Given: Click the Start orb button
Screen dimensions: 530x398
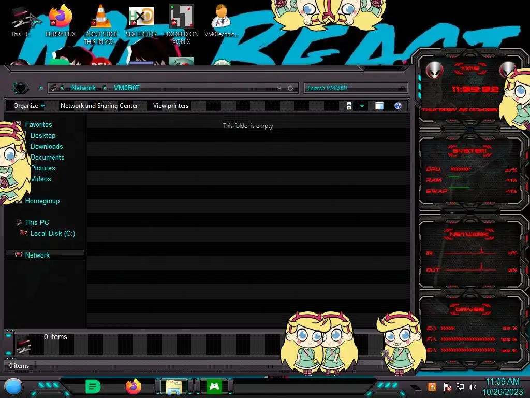Looking at the screenshot, I should (x=13, y=387).
